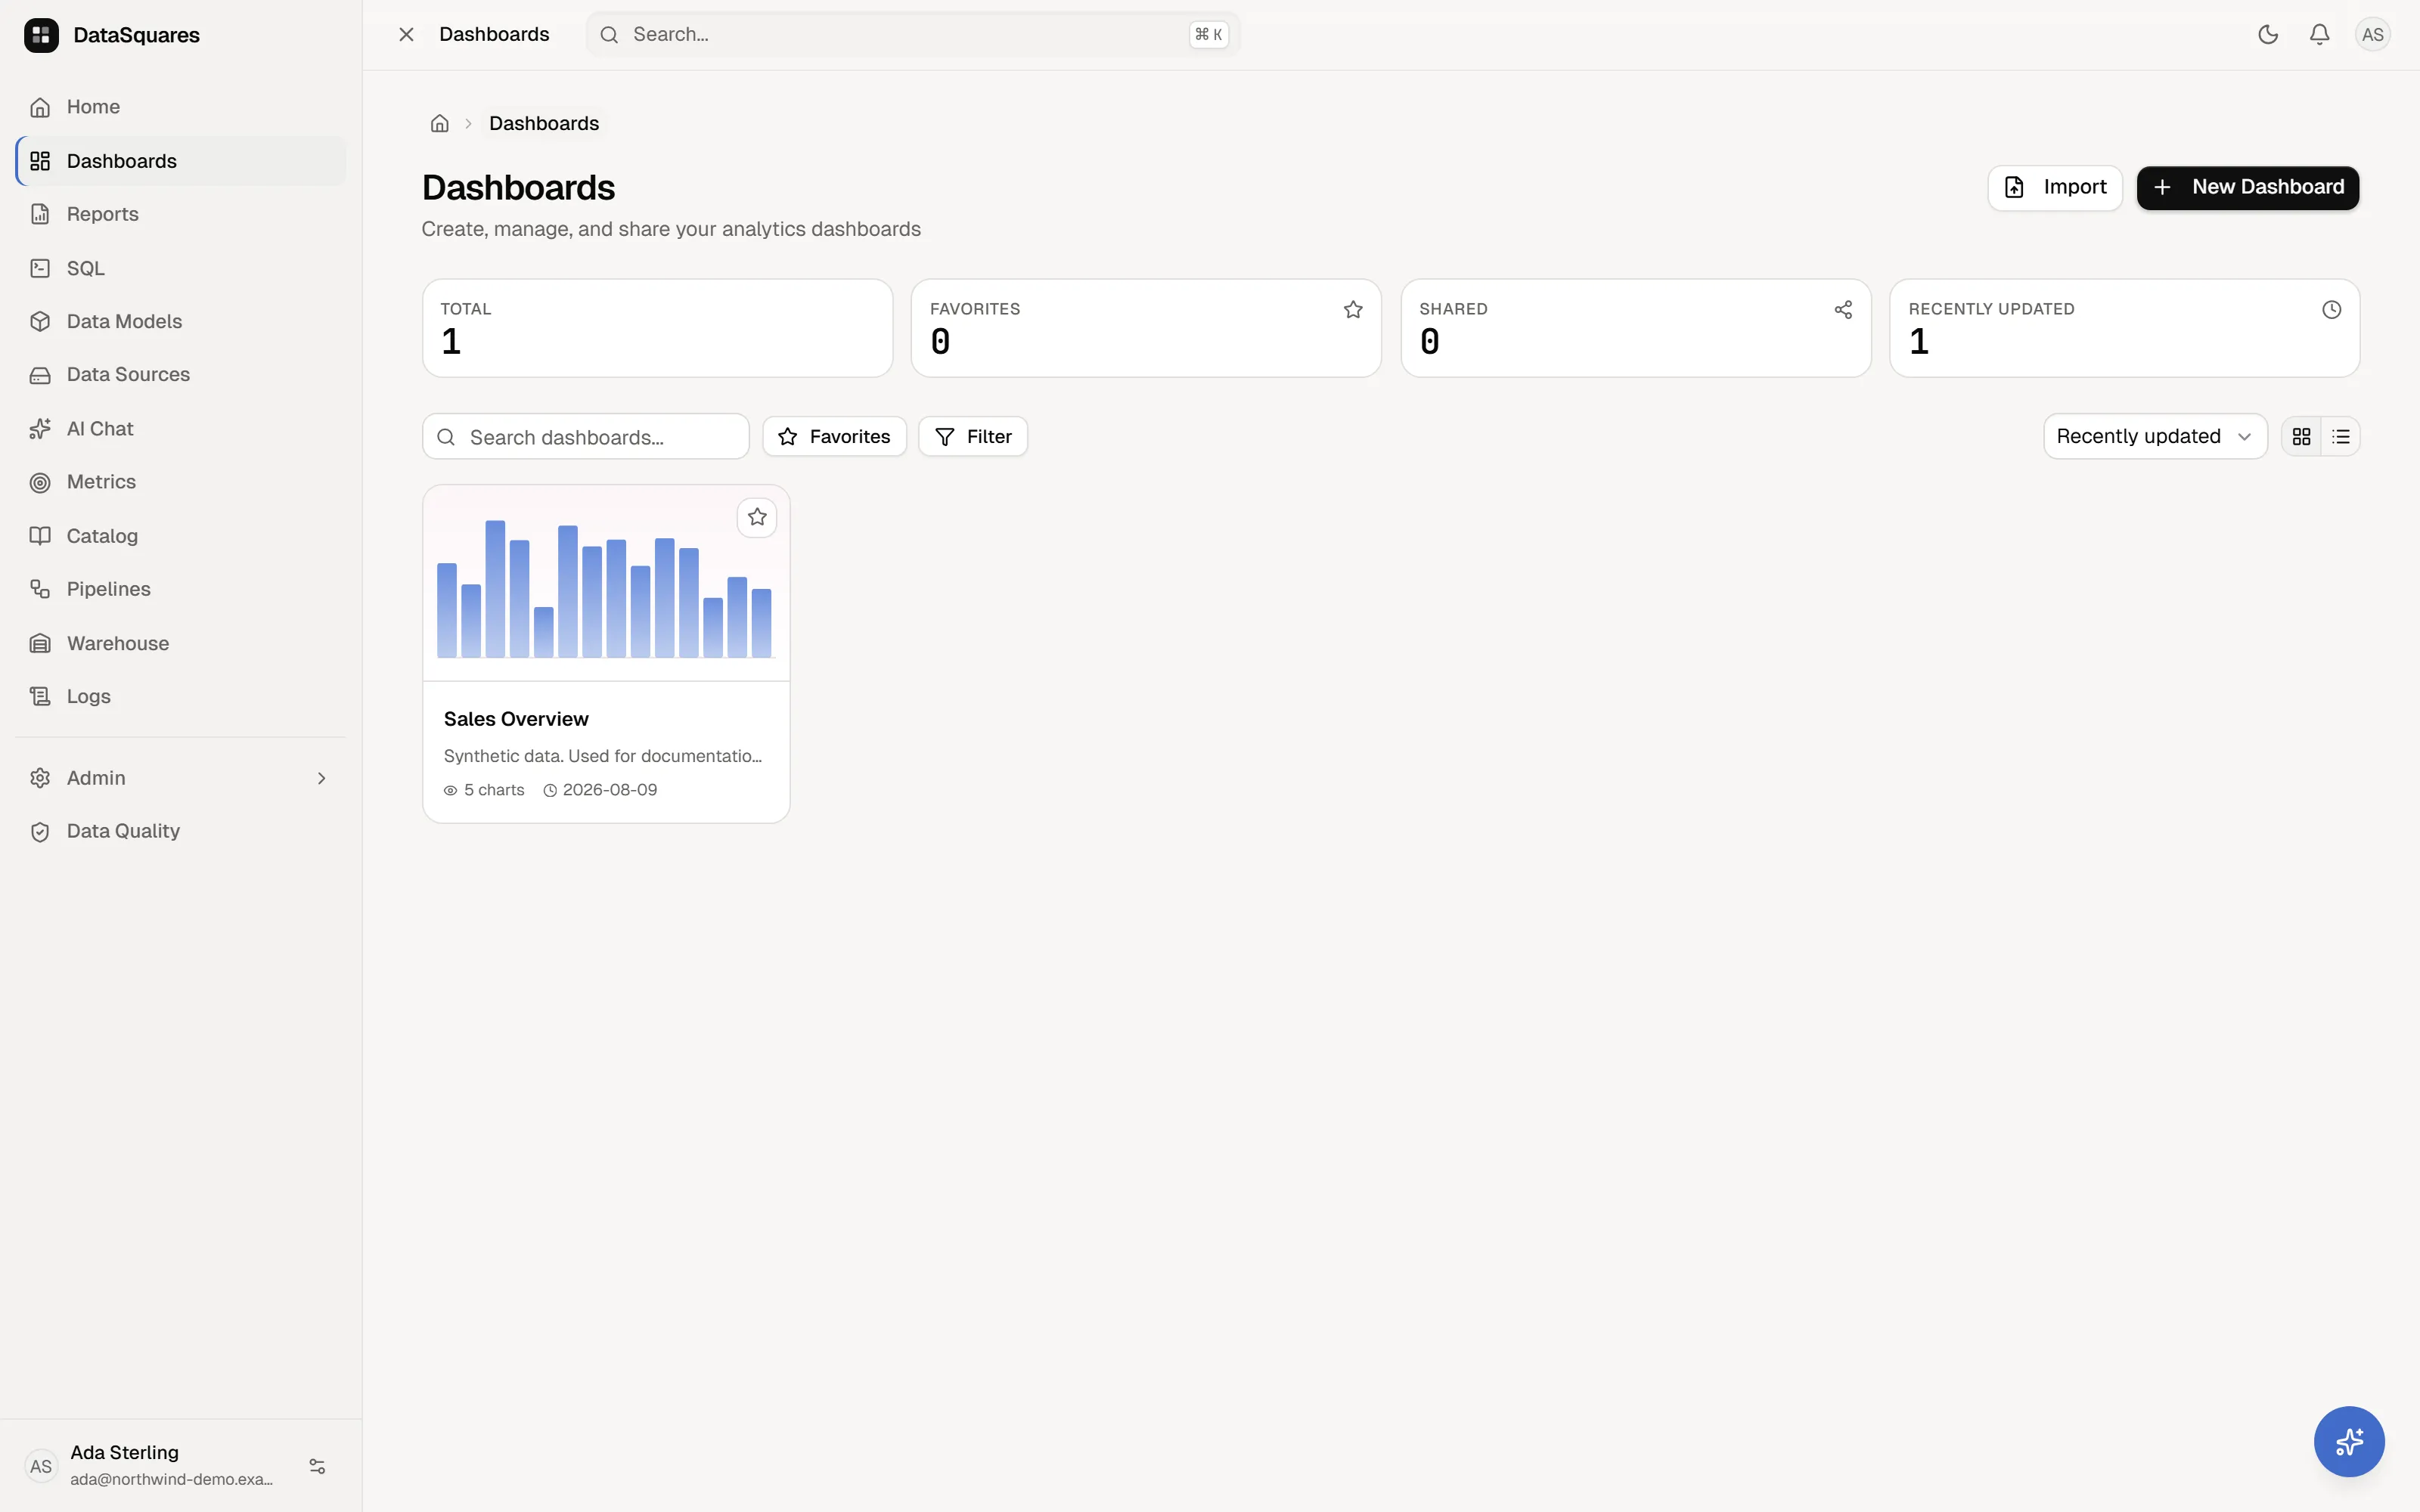Expand the Admin section chevron
Viewport: 2420px width, 1512px height.
point(321,778)
